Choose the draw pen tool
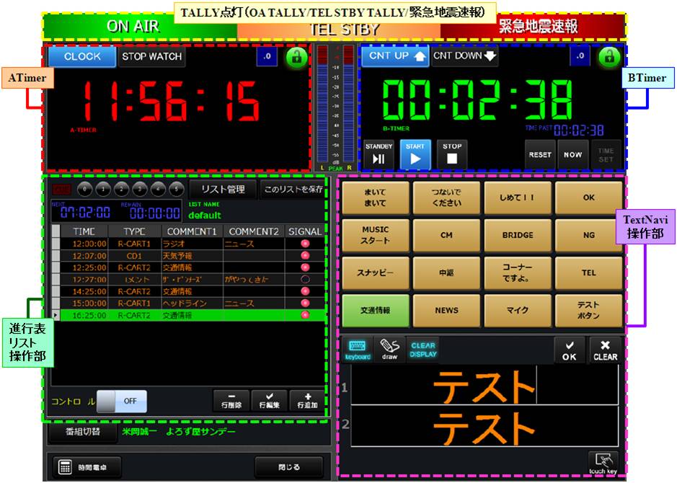This screenshot has width=677, height=483. [x=389, y=349]
